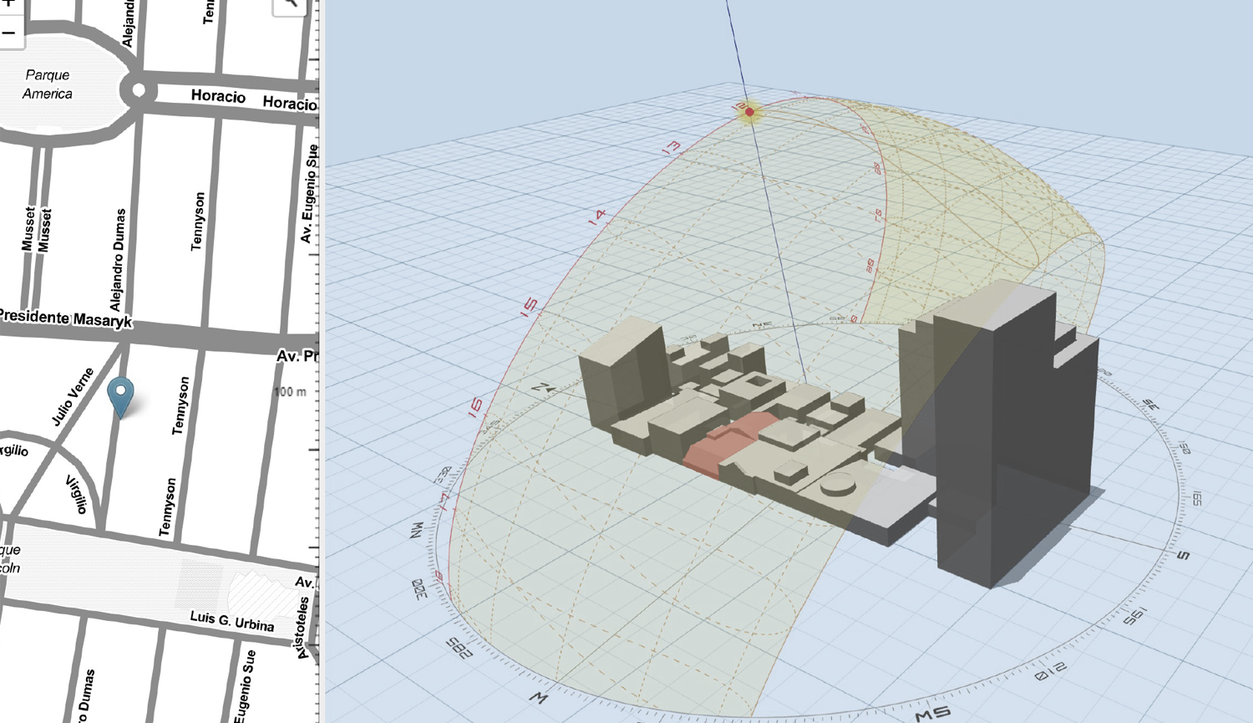The width and height of the screenshot is (1253, 723).
Task: Click the N north arrow on compass
Action: [544, 388]
